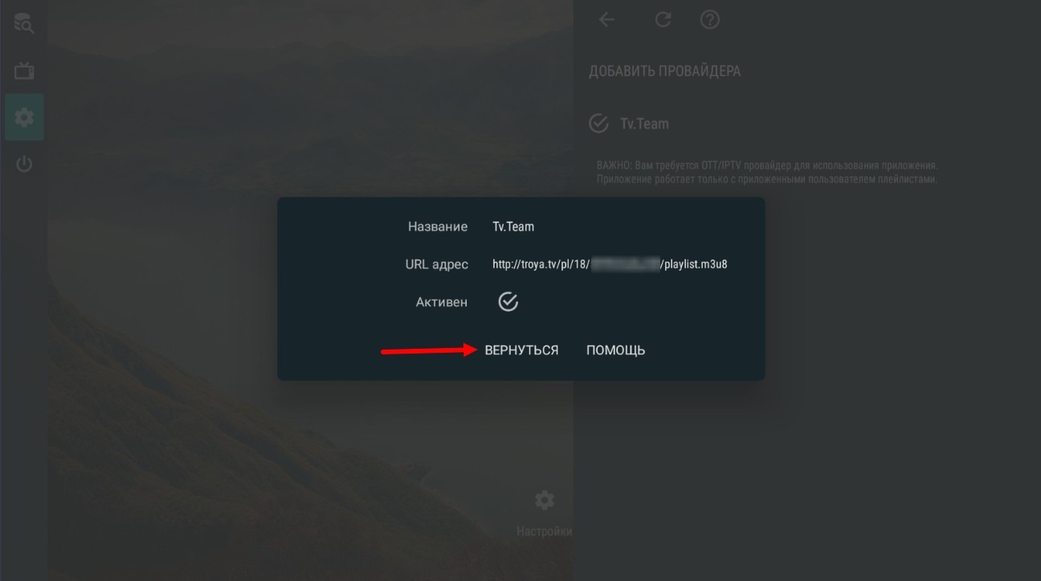
Task: Click the ПОМОЩЬ button
Action: click(x=615, y=350)
